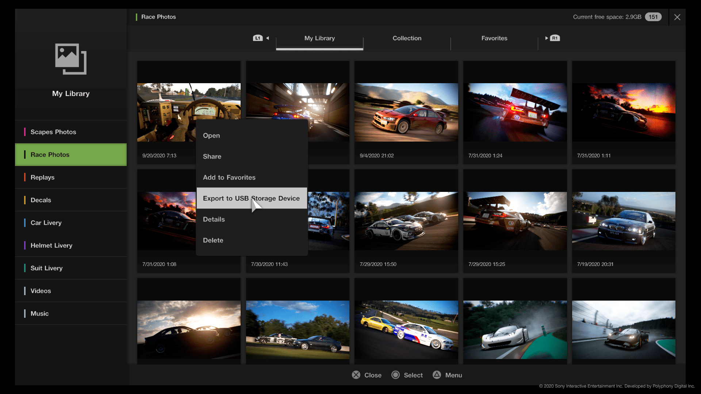Switch to the My Library tab
The image size is (701, 394).
(x=319, y=38)
